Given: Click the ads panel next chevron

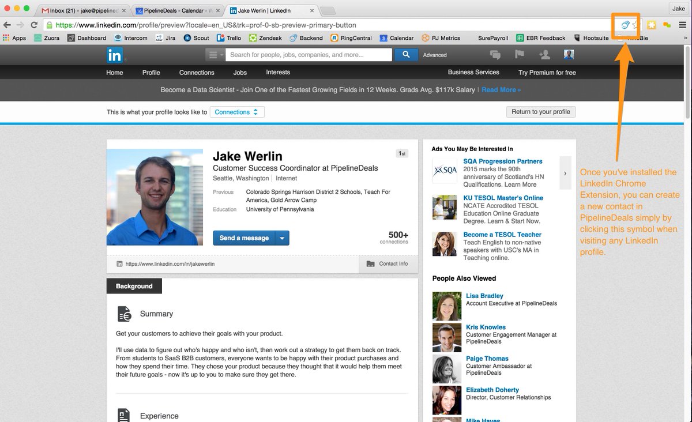Looking at the screenshot, I should [x=565, y=173].
